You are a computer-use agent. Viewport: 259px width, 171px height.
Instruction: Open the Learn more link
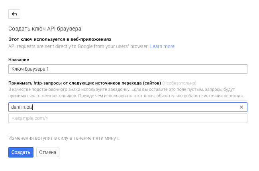click(x=162, y=46)
